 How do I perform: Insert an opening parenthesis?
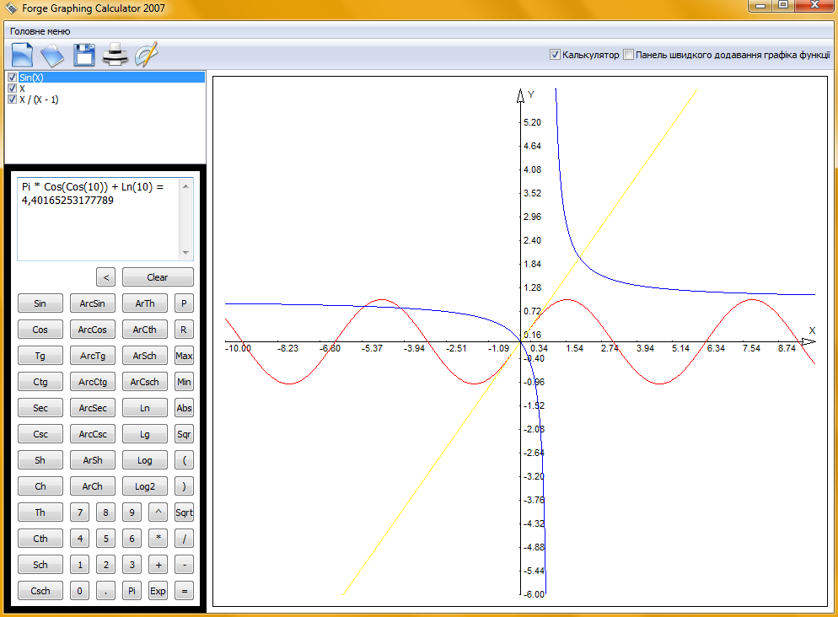coord(184,460)
